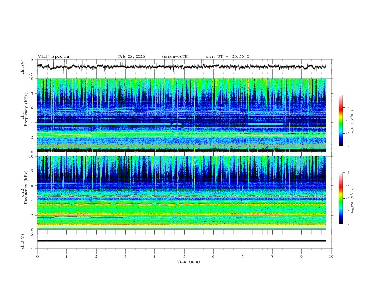The height and width of the screenshot is (288, 373).
Task: Click the "VLF Spectra" plot title
Action: [53, 56]
